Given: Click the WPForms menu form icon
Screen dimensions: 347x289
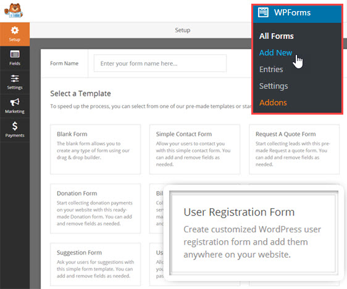Looking at the screenshot, I should [263, 12].
